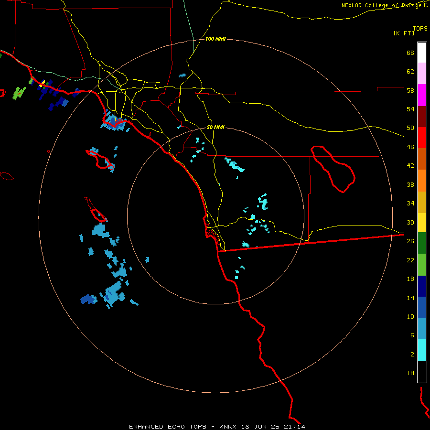Click the 10 value on the scale

coord(410,316)
